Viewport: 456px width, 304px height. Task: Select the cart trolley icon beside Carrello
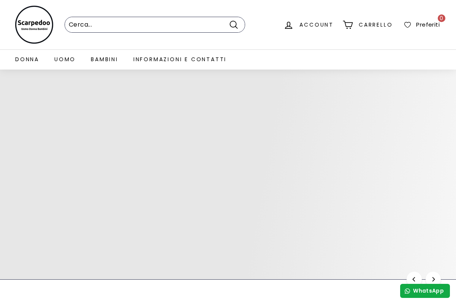pyautogui.click(x=348, y=24)
